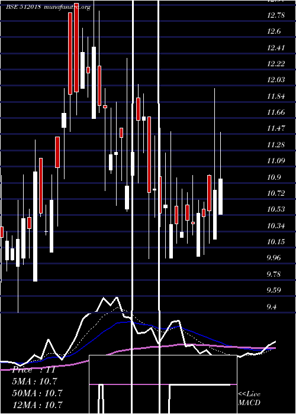This screenshot has width=296, height=414.
Task: Click the 12.78 price axis label
Action: point(276,15)
